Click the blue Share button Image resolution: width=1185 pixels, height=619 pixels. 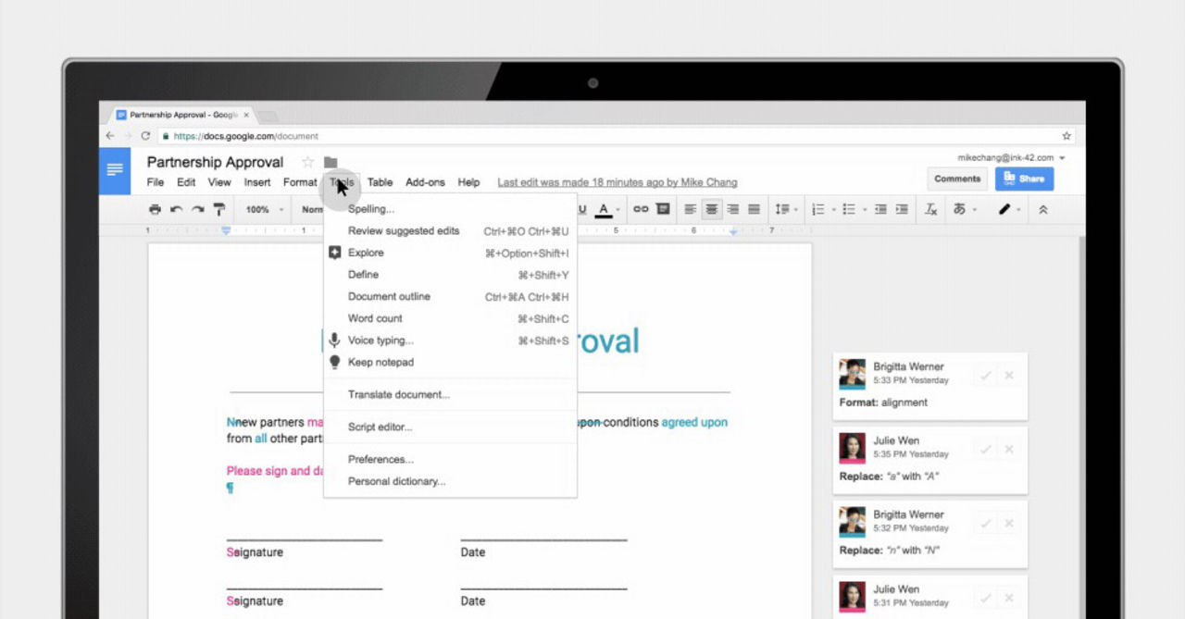[x=1024, y=178]
